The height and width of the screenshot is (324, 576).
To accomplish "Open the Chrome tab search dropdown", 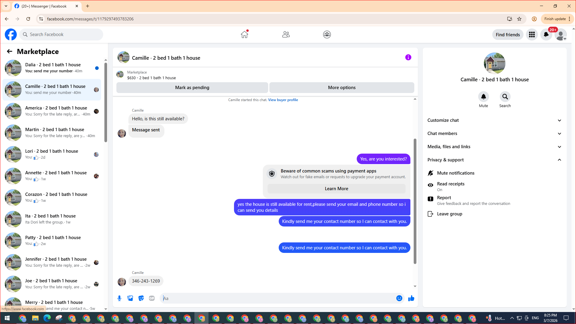I will [6, 6].
